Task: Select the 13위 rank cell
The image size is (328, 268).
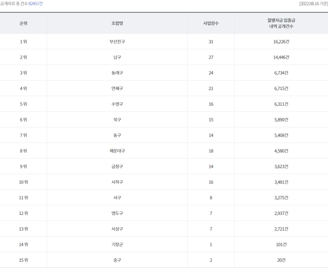Action: coord(23,229)
